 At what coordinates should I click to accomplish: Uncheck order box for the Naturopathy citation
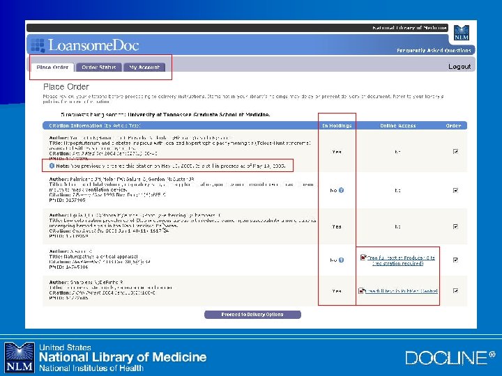(455, 260)
